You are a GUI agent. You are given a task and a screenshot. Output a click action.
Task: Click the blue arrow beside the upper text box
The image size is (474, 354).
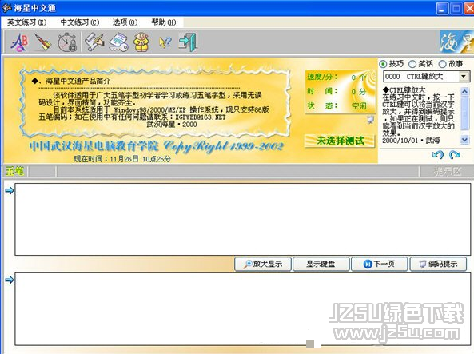pyautogui.click(x=10, y=190)
